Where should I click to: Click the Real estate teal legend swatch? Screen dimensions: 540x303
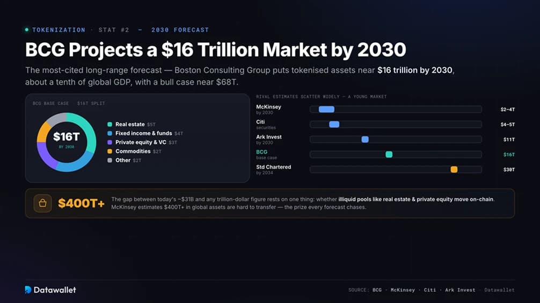tap(110, 124)
